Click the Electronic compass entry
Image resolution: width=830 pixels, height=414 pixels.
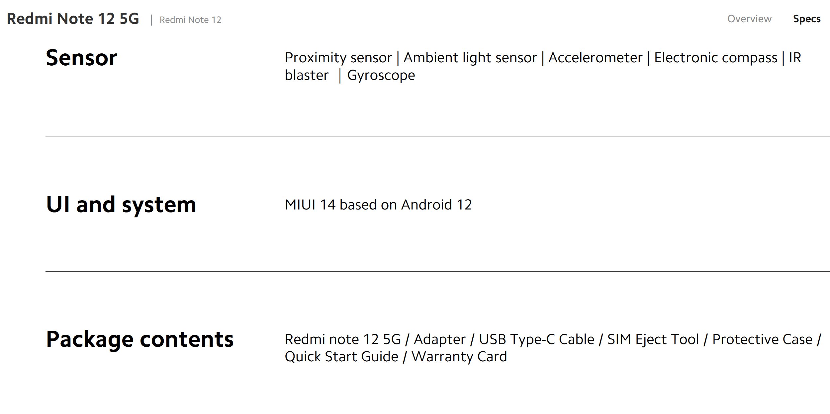716,58
